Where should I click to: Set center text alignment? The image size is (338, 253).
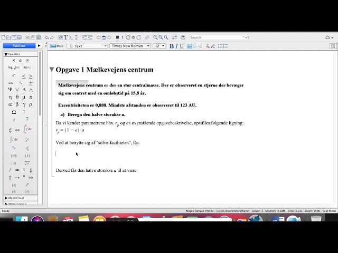click(x=195, y=46)
